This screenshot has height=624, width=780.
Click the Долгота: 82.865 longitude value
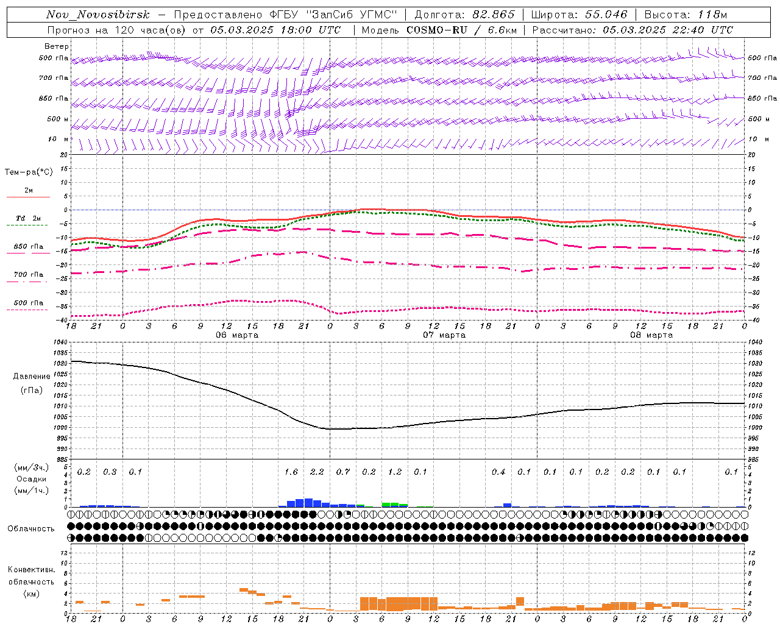[x=464, y=15]
